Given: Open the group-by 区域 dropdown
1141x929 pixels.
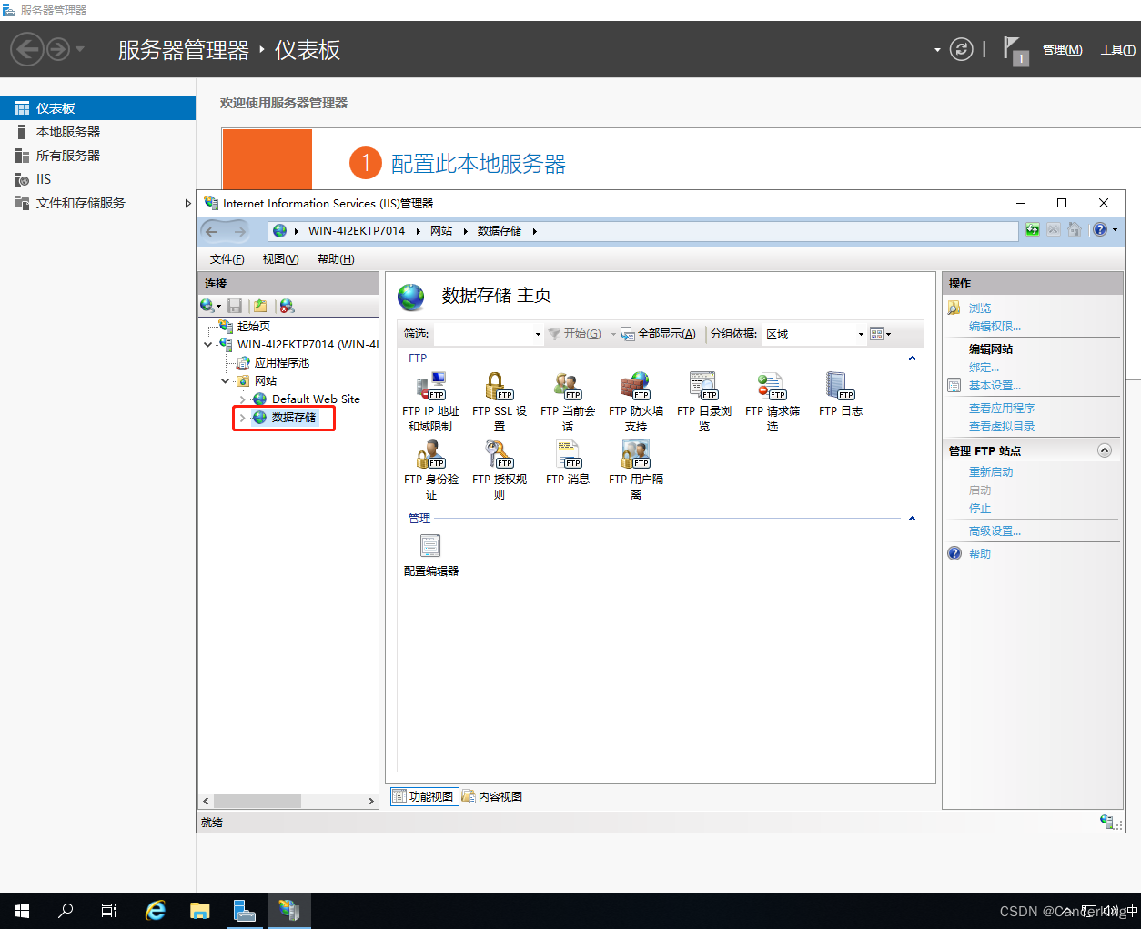Looking at the screenshot, I should coord(861,335).
